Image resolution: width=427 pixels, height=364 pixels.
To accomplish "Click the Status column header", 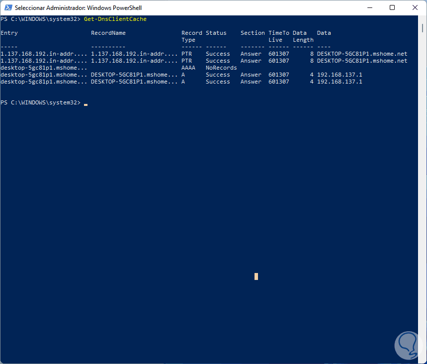I will (x=216, y=33).
